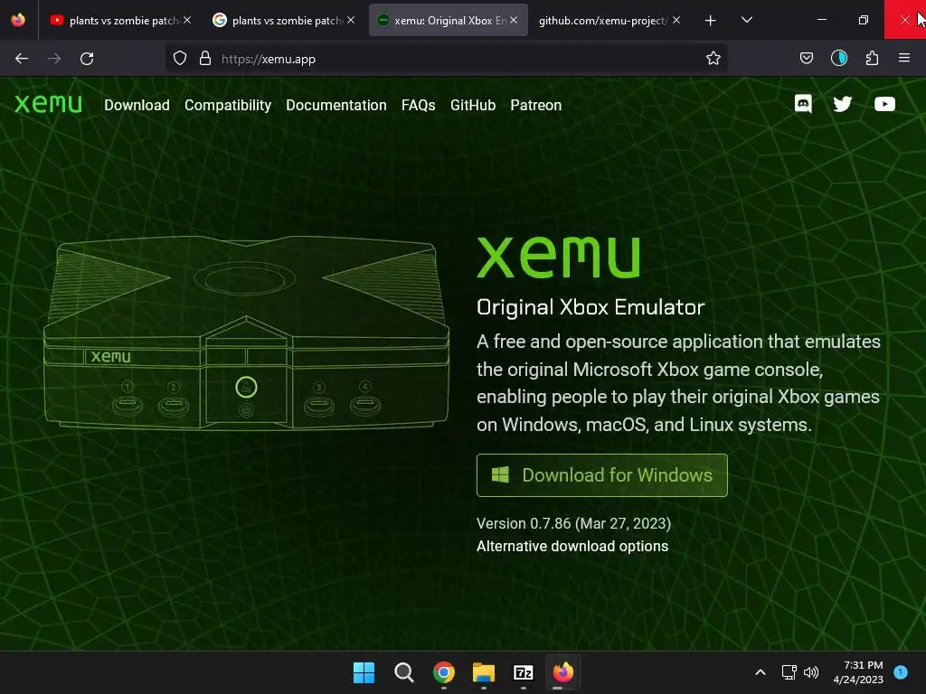
Task: Open the Patreon nav item
Action: pos(535,105)
